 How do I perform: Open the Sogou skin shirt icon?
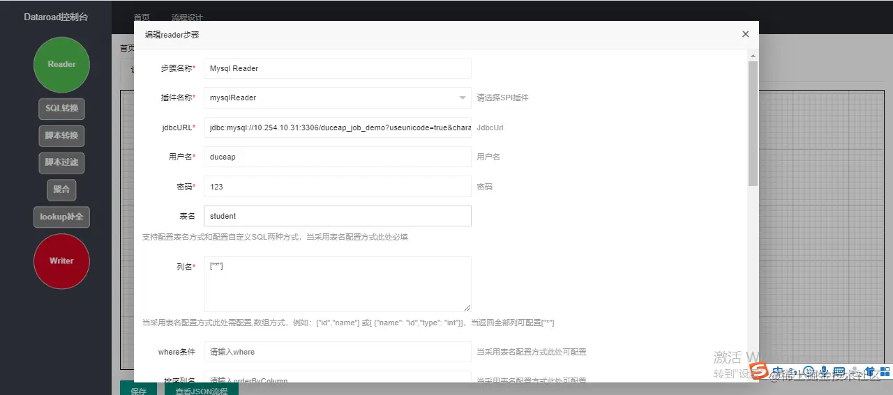(x=870, y=372)
